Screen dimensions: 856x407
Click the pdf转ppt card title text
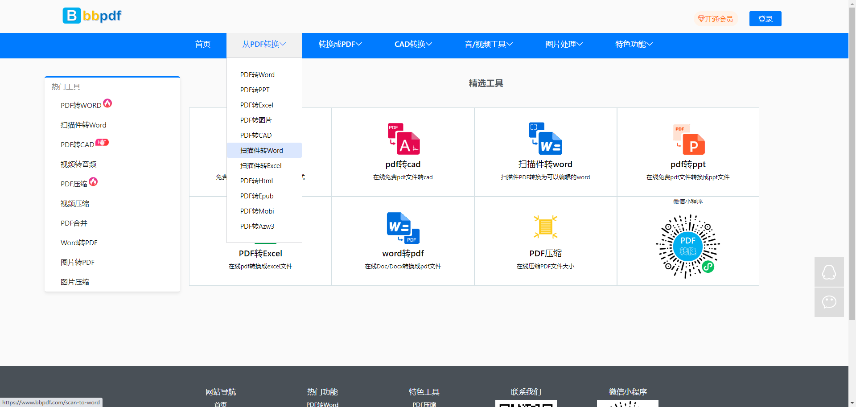tap(688, 164)
